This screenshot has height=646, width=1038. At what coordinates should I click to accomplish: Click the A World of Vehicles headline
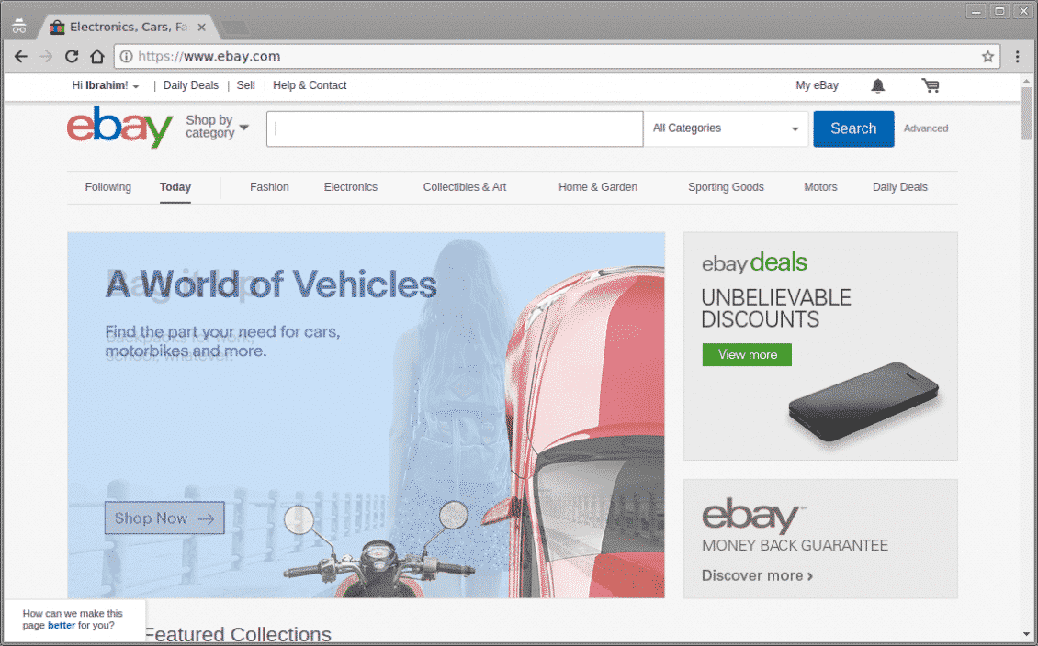tap(271, 284)
